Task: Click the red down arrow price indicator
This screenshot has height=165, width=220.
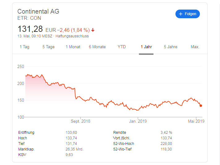Action: 93,30
